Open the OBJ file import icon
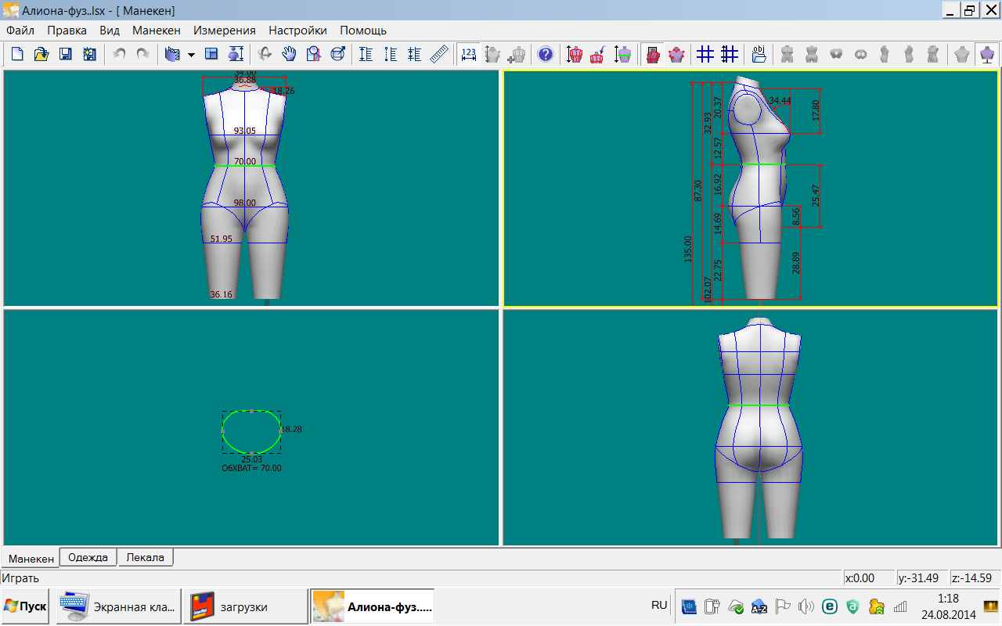Image resolution: width=1002 pixels, height=626 pixels. point(759,54)
